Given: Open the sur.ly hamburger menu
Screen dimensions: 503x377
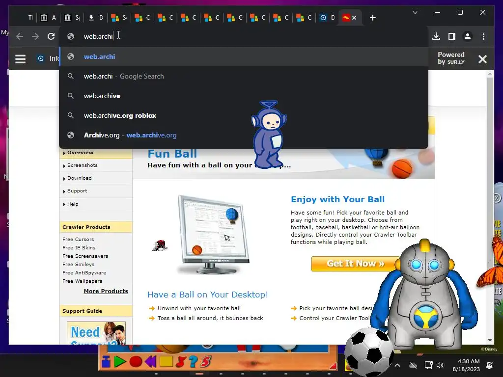Looking at the screenshot, I should 20,59.
